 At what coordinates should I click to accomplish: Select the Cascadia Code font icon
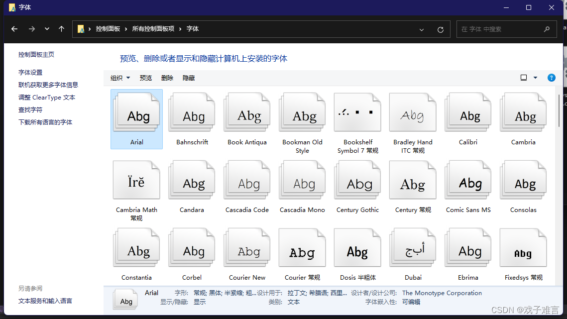(x=247, y=180)
